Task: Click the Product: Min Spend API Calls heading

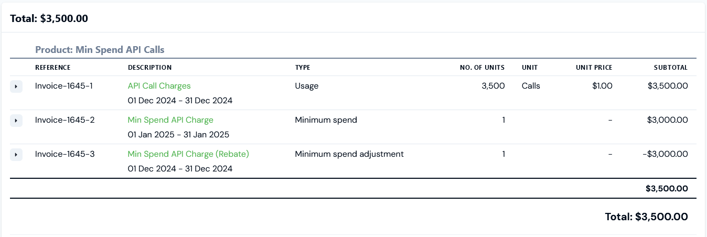Action: [x=100, y=50]
